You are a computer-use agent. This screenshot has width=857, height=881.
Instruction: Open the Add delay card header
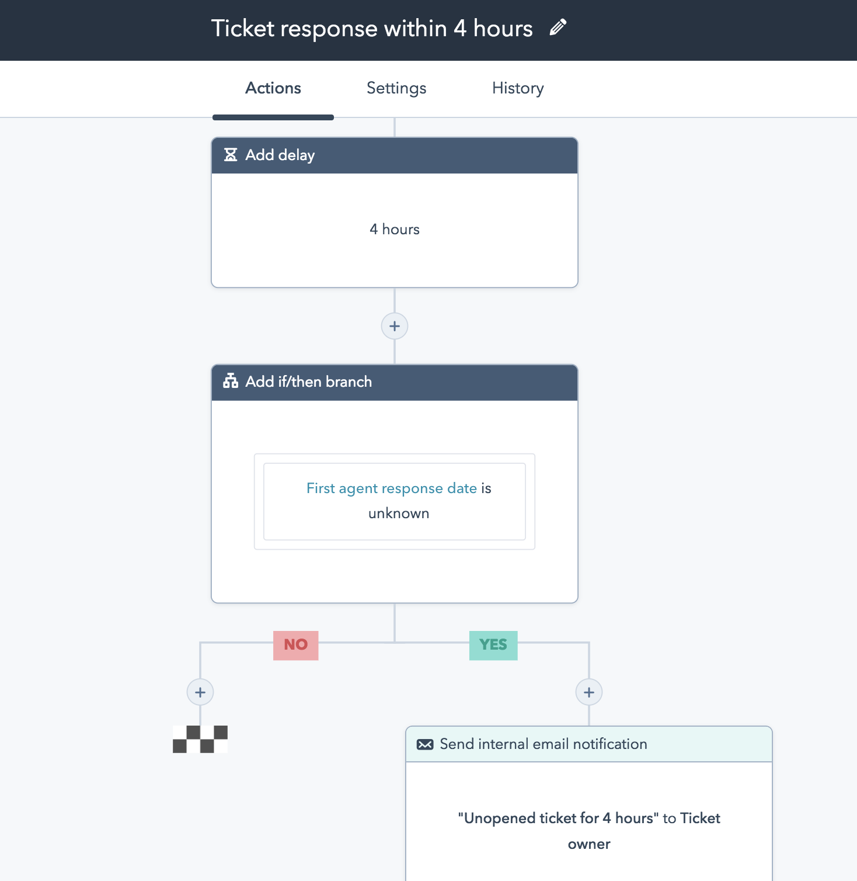(x=395, y=155)
